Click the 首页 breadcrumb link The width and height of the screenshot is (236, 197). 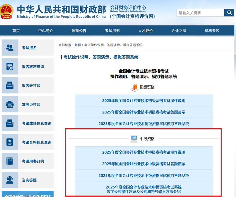coord(78,45)
